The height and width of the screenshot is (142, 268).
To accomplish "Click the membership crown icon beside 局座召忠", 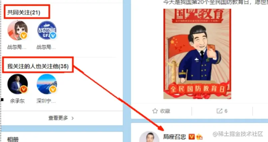I will (x=199, y=137).
